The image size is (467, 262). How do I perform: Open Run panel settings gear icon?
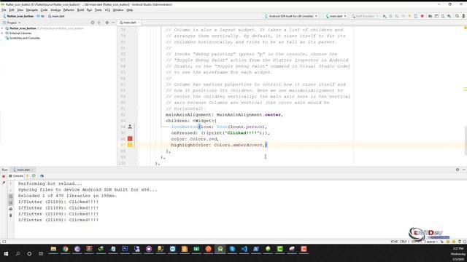coord(458,170)
